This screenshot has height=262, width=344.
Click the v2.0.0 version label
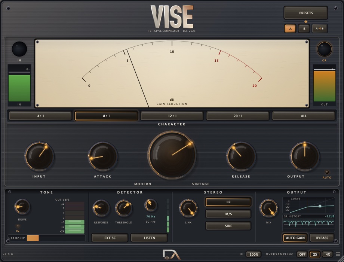[8, 254]
